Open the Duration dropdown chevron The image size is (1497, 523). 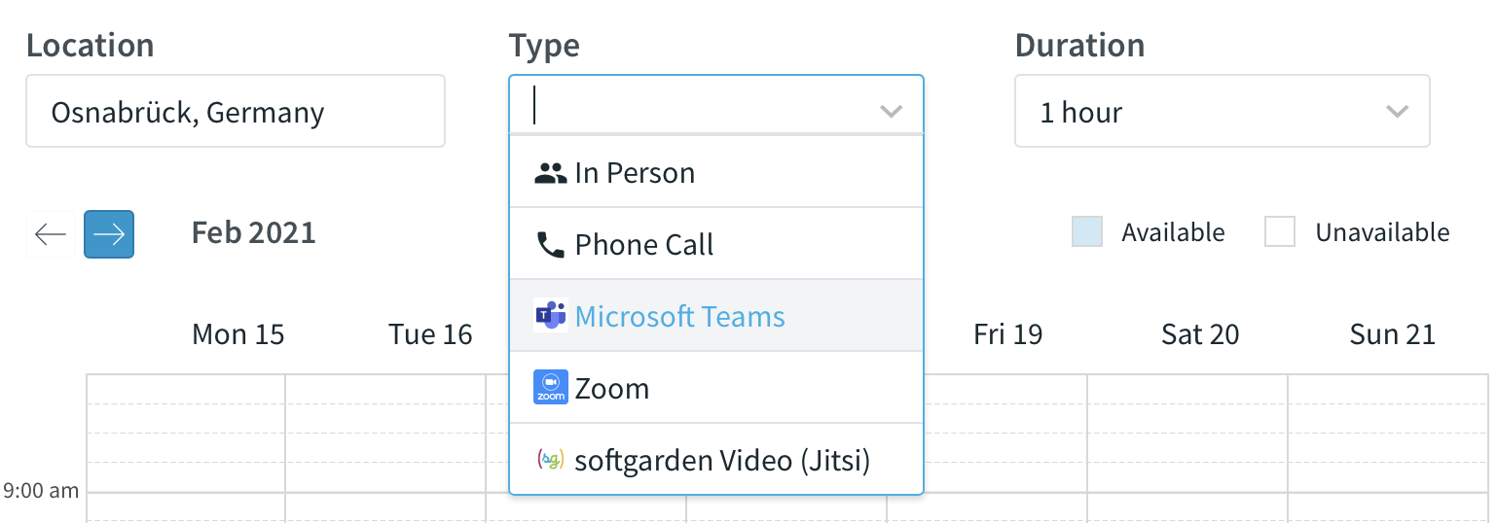click(1397, 112)
